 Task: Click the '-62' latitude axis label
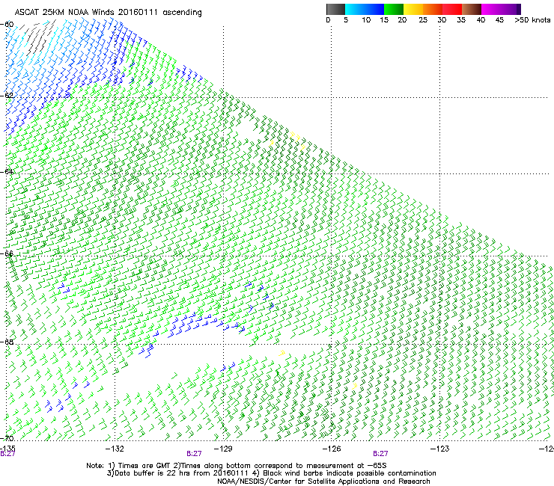[7, 96]
